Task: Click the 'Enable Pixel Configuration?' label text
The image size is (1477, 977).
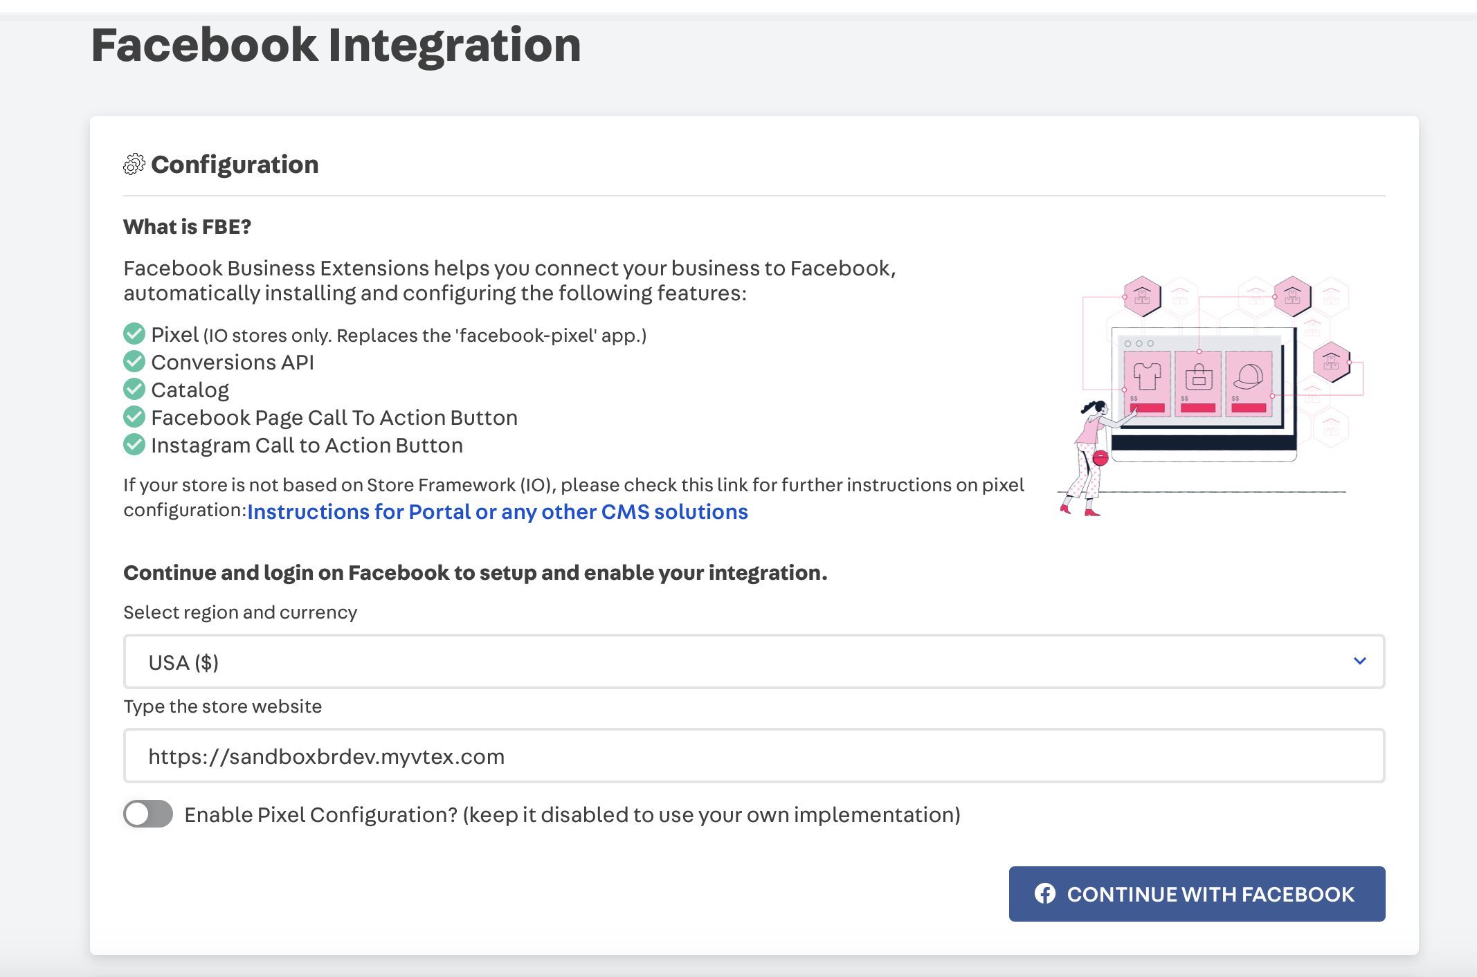Action: pyautogui.click(x=572, y=815)
